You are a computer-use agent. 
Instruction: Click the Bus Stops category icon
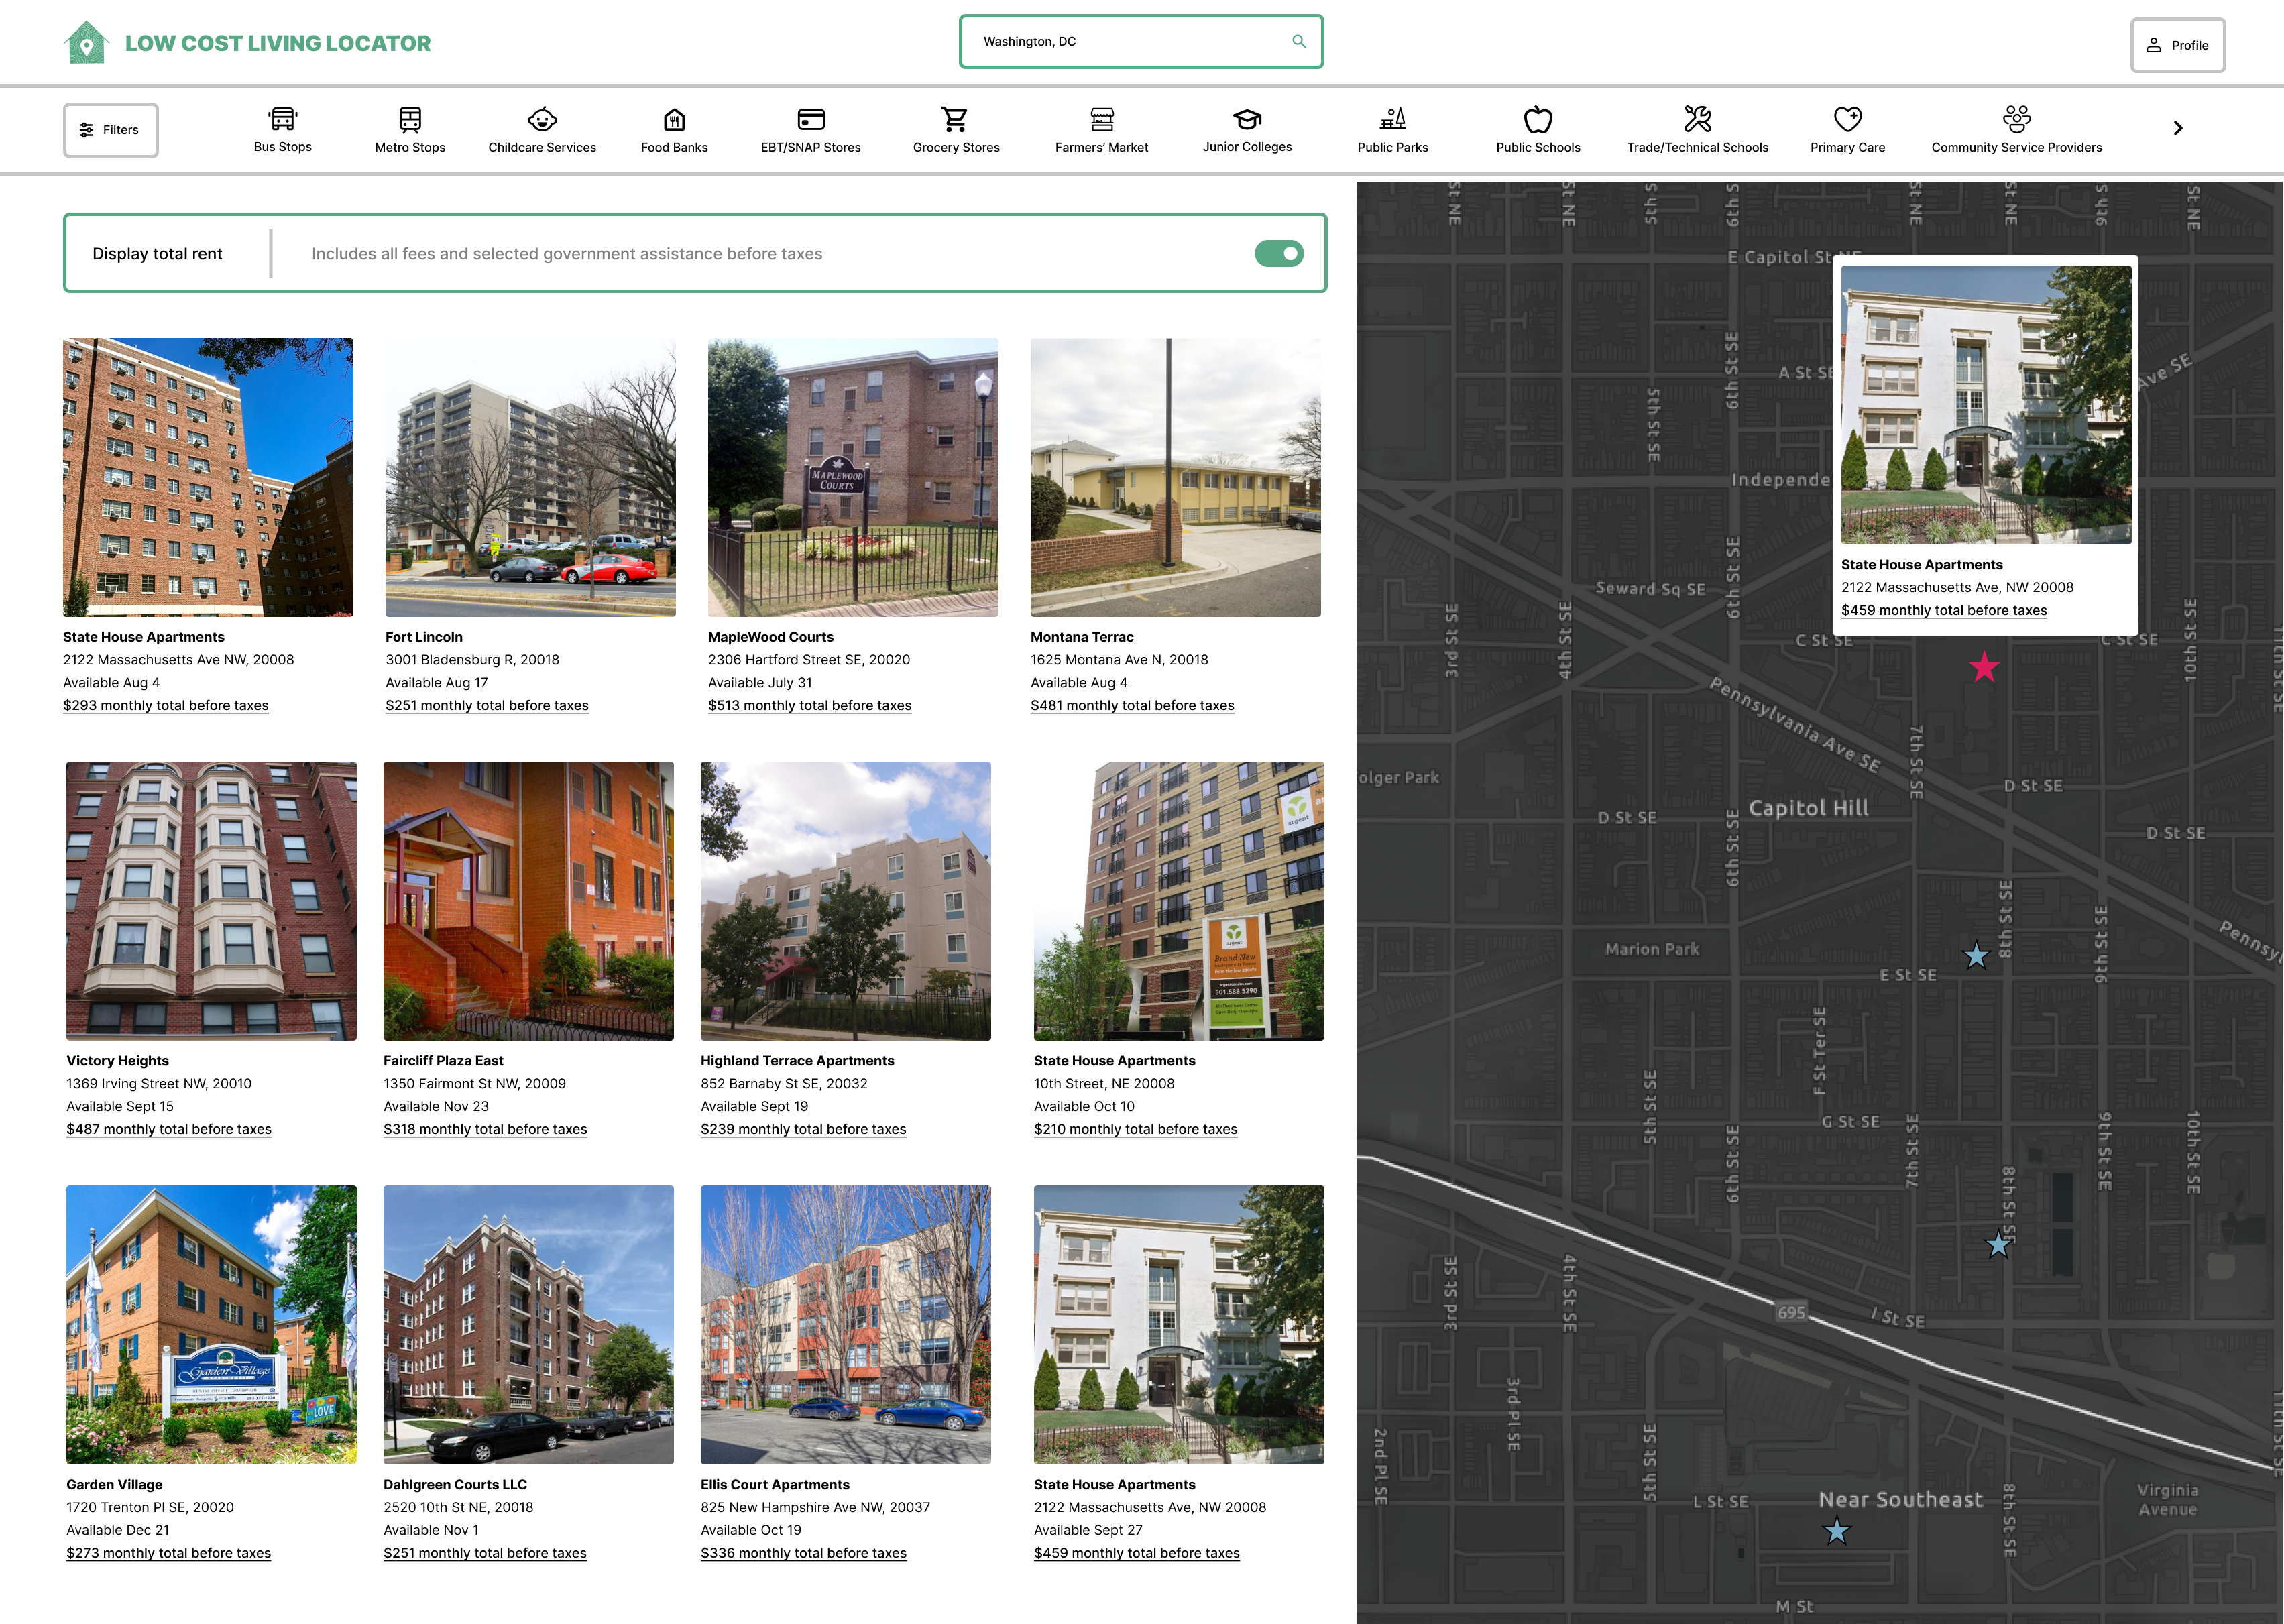tap(283, 119)
